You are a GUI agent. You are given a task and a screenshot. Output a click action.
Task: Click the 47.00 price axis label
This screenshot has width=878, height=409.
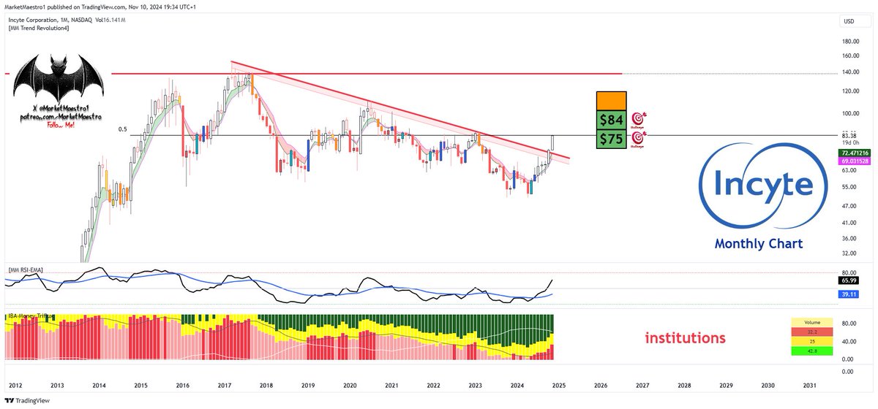tap(849, 207)
